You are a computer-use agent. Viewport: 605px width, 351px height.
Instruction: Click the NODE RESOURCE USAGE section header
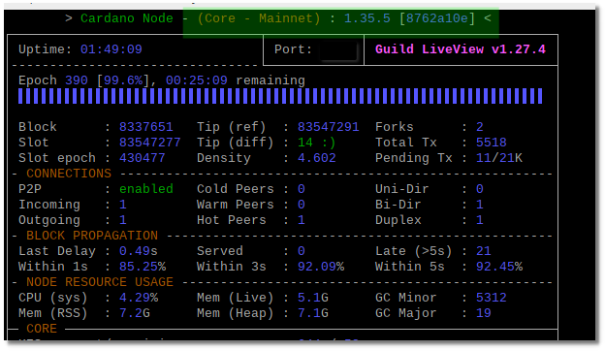coord(100,282)
